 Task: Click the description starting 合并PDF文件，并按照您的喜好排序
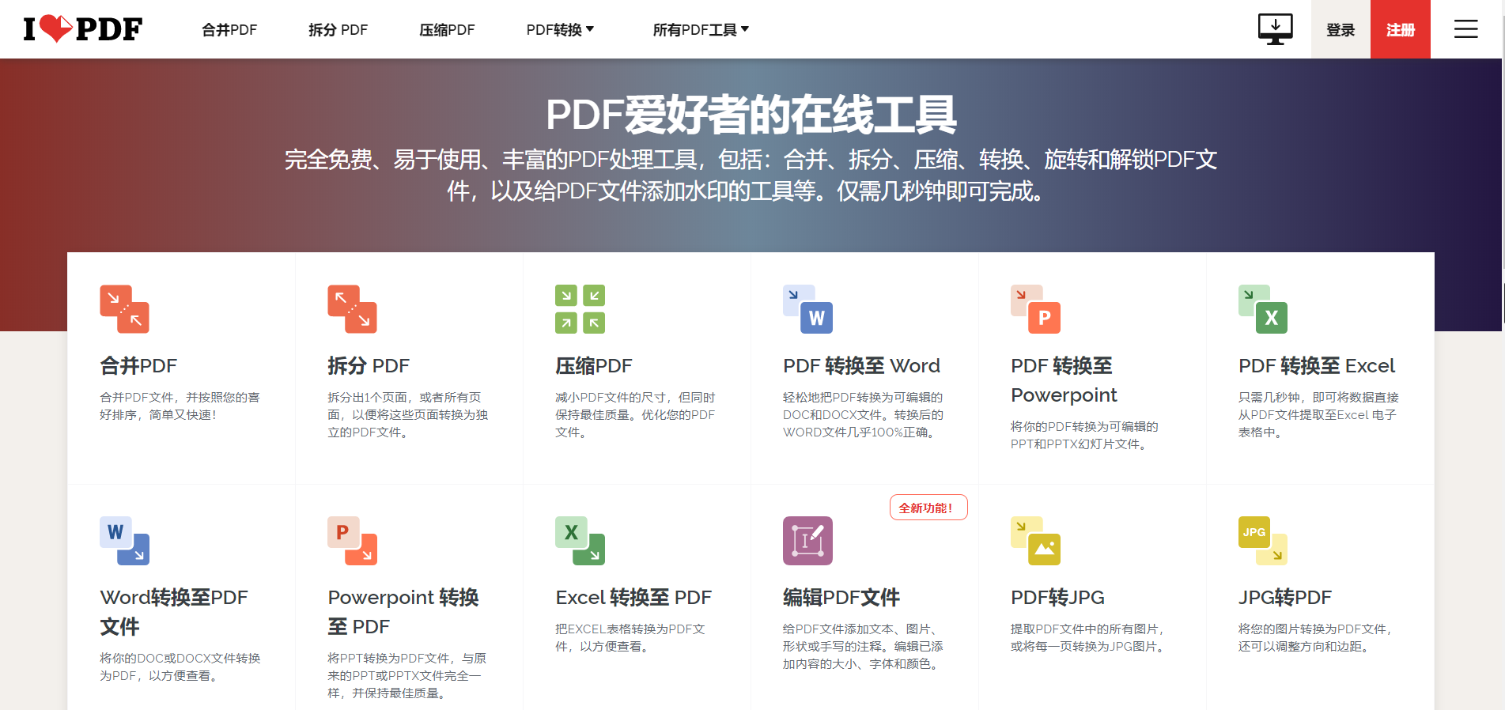click(180, 406)
